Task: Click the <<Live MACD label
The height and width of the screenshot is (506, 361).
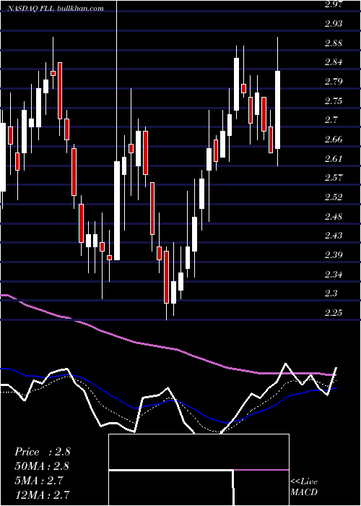Action: tap(304, 486)
